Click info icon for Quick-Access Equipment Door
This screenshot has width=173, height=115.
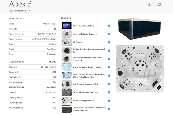pos(109,109)
